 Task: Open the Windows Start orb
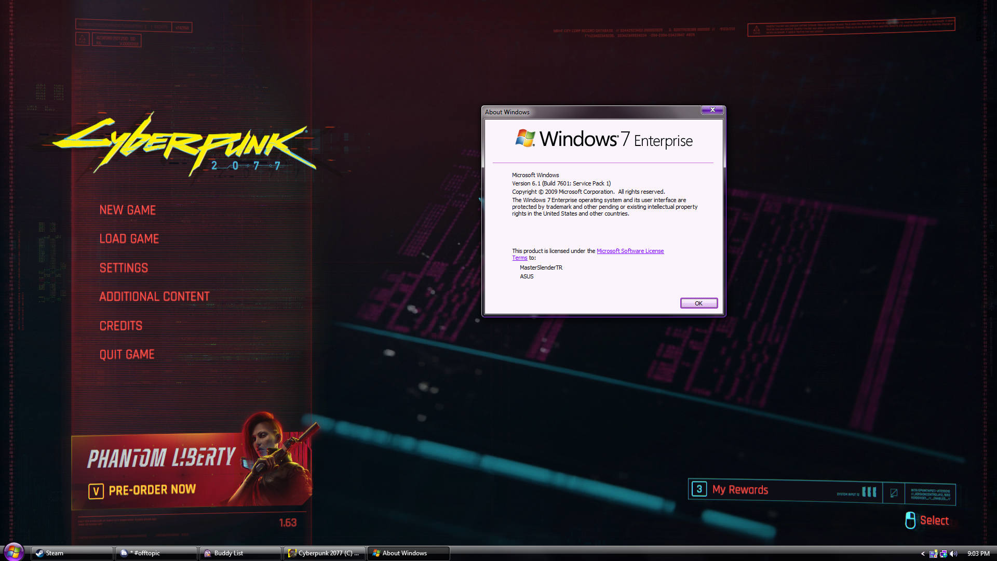point(14,552)
